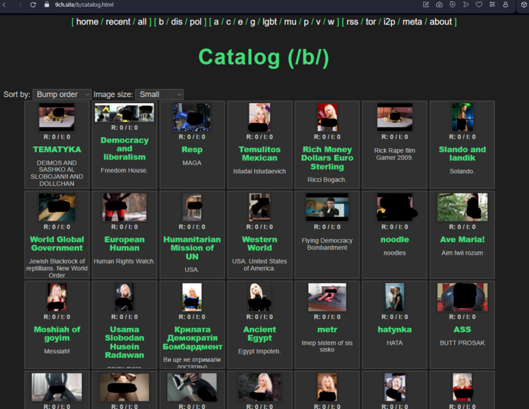Image resolution: width=529 pixels, height=409 pixels.
Task: Open the Slando and landik thread title
Action: pyautogui.click(x=462, y=154)
